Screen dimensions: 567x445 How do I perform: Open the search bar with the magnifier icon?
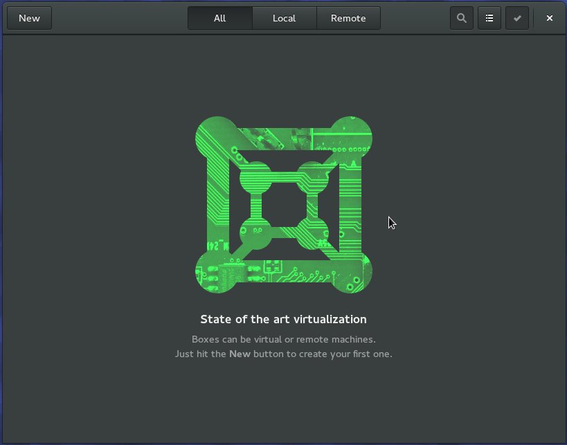coord(461,18)
